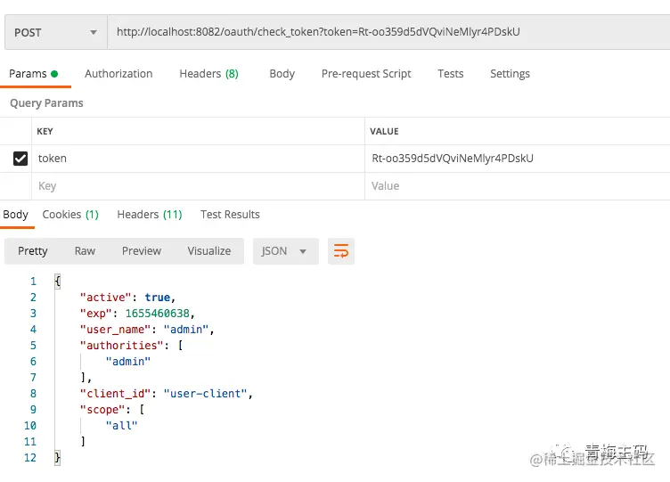Click the "admin" value on line 6
The image size is (670, 482).
pos(128,362)
